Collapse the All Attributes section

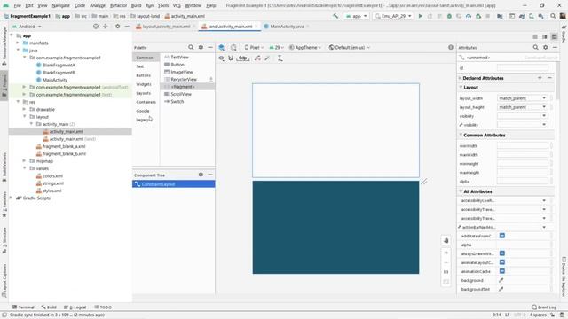461,191
